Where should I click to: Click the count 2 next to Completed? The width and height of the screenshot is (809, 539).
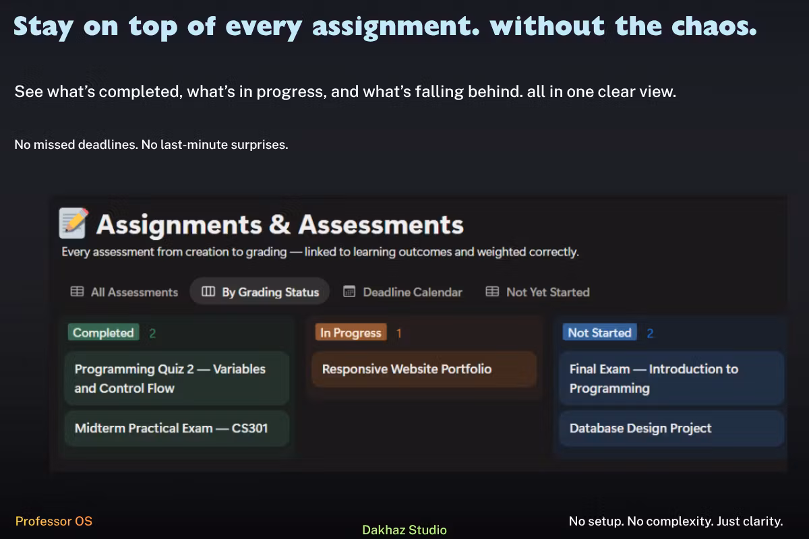(x=152, y=333)
